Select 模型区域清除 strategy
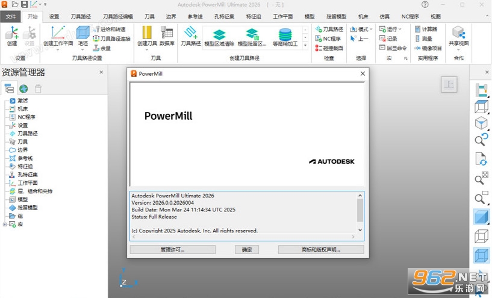Viewport: 492px width, 298px height. (219, 38)
